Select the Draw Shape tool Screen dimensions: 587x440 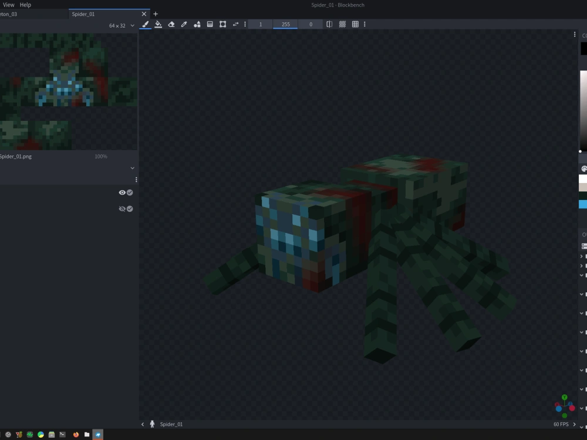[197, 24]
